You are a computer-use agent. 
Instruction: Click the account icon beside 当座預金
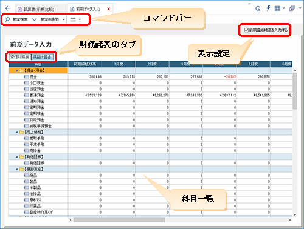[26, 89]
